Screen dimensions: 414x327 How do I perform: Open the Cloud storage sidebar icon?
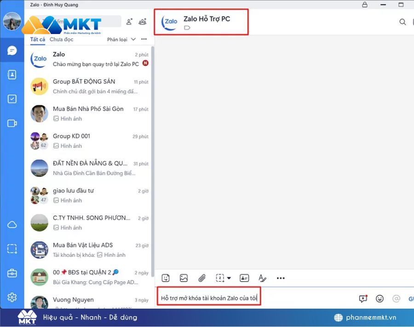pyautogui.click(x=12, y=225)
